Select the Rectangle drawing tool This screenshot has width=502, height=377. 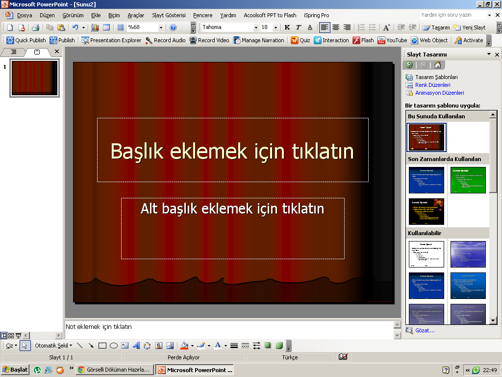(102, 346)
